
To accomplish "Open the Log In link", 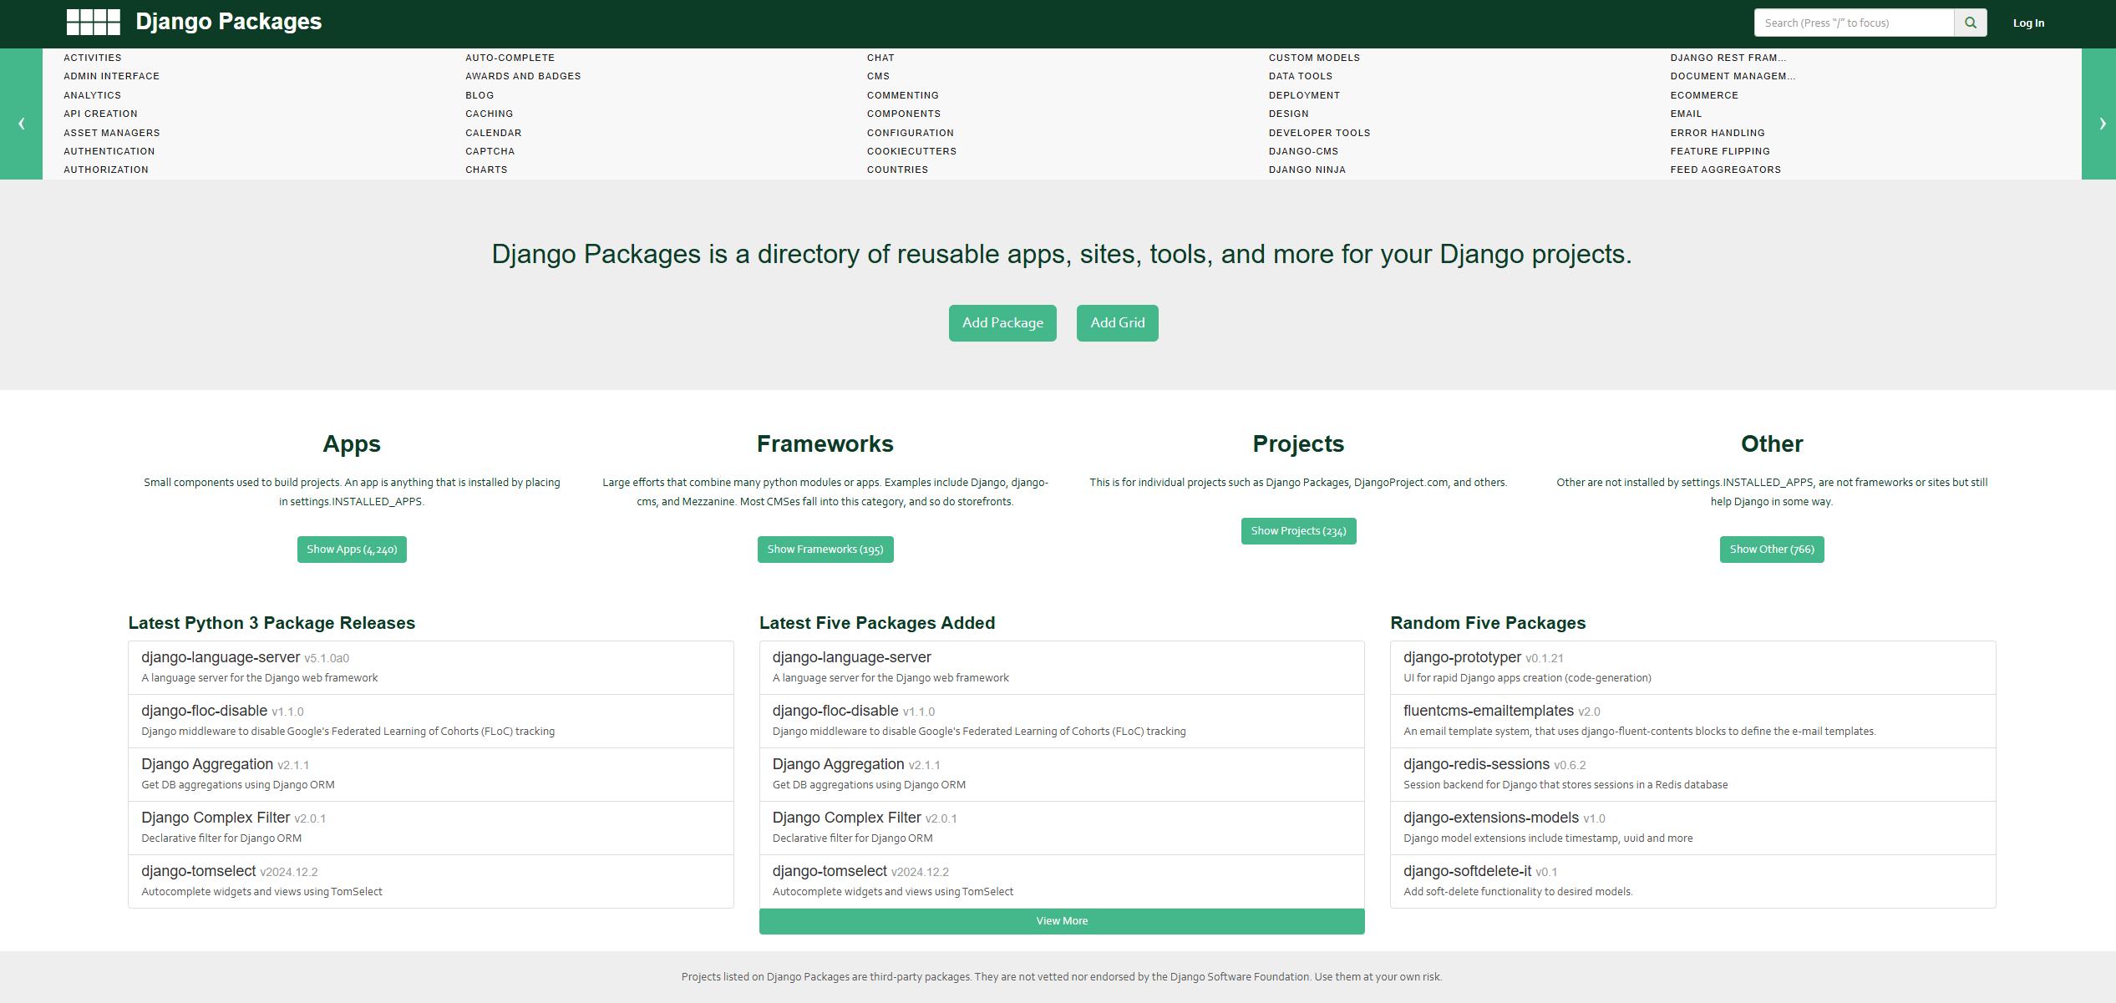I will pos(2028,23).
